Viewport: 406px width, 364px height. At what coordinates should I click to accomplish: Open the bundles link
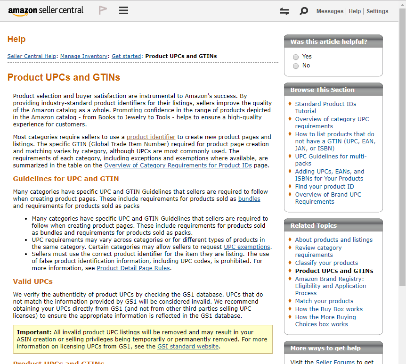249,199
